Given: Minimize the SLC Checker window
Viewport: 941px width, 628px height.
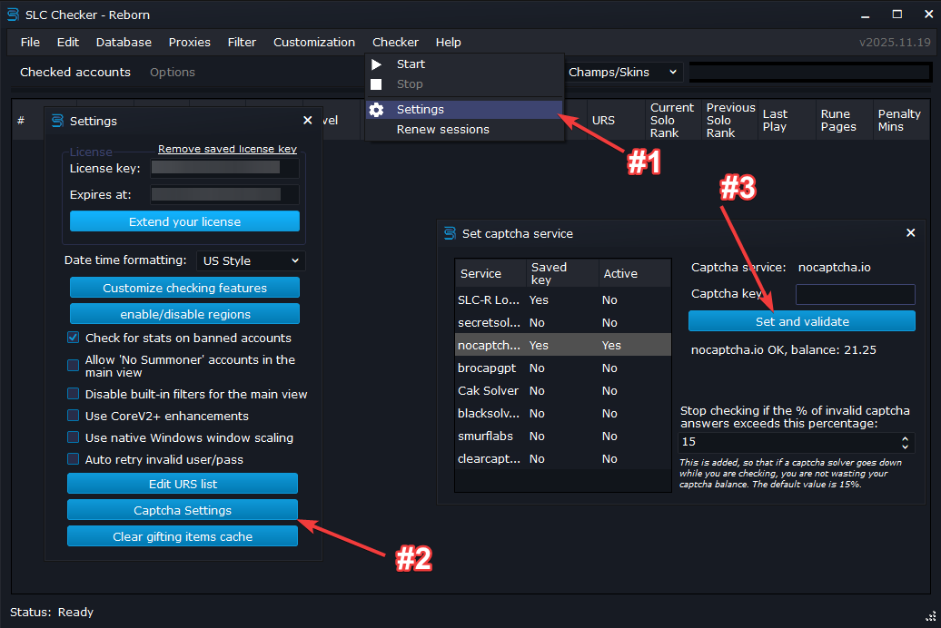Looking at the screenshot, I should click(x=865, y=15).
